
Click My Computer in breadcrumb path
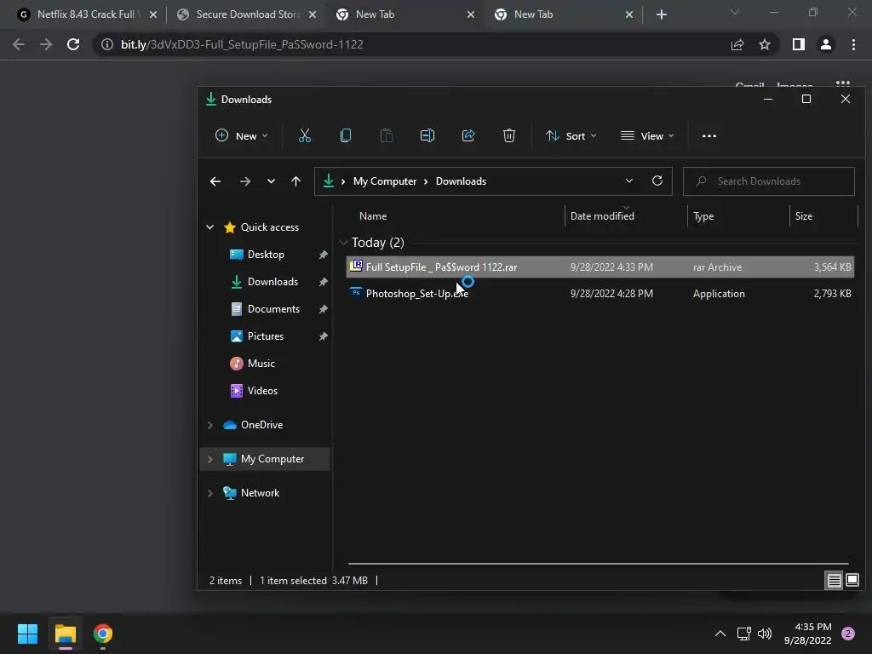click(385, 181)
